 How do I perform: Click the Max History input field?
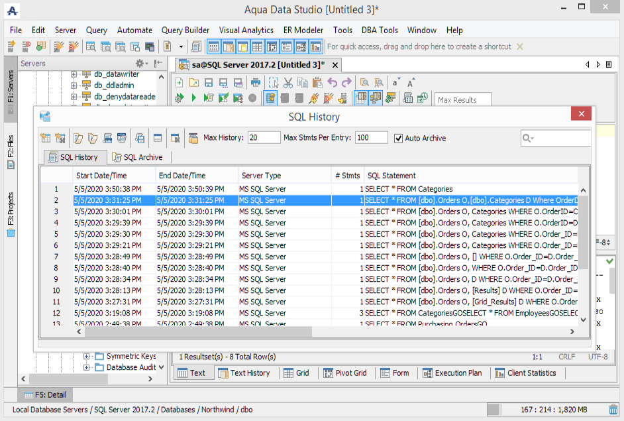click(264, 138)
